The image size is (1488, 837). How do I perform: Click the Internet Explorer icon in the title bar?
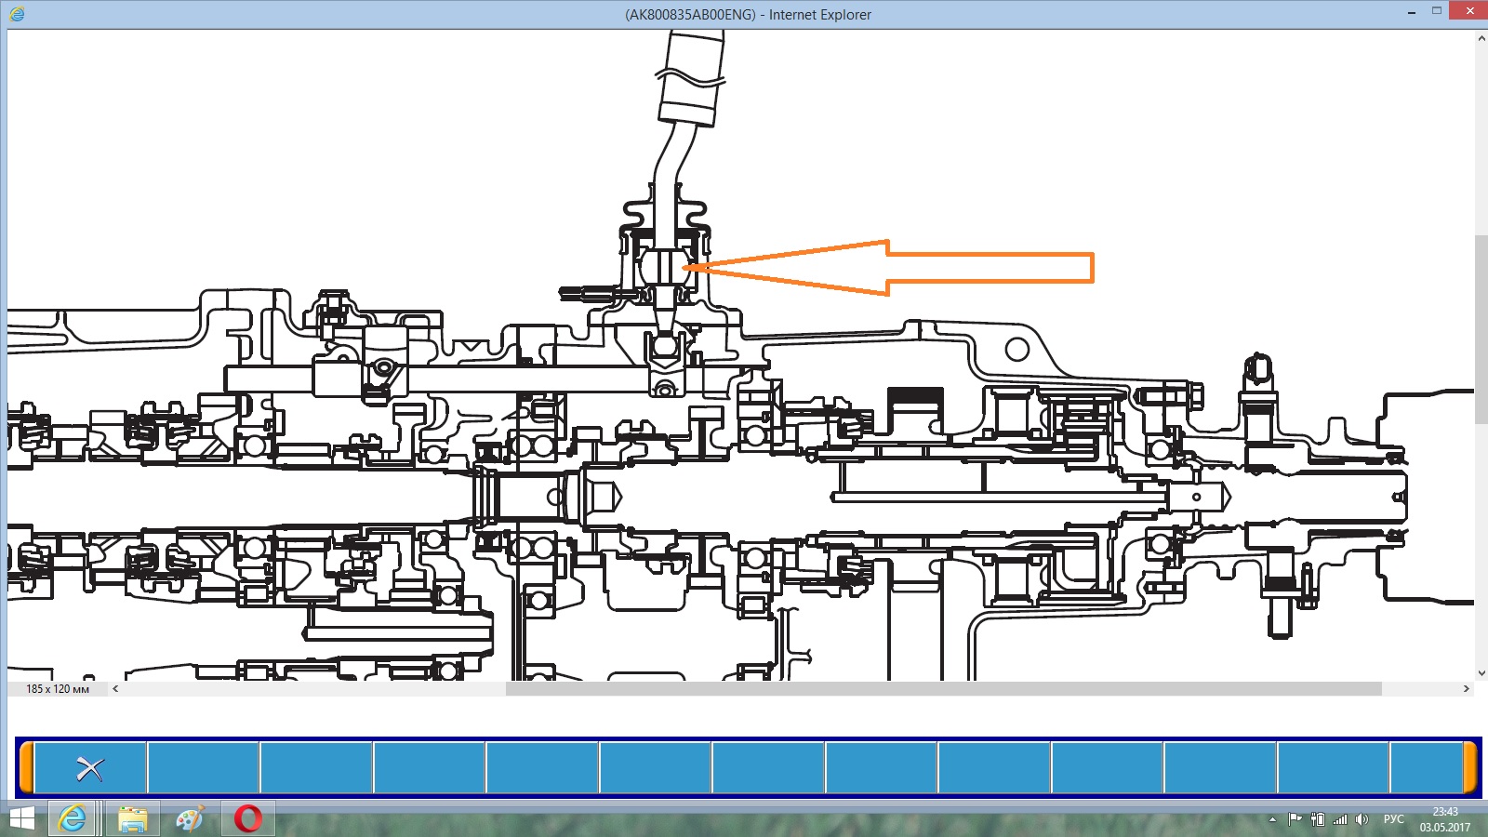(17, 14)
